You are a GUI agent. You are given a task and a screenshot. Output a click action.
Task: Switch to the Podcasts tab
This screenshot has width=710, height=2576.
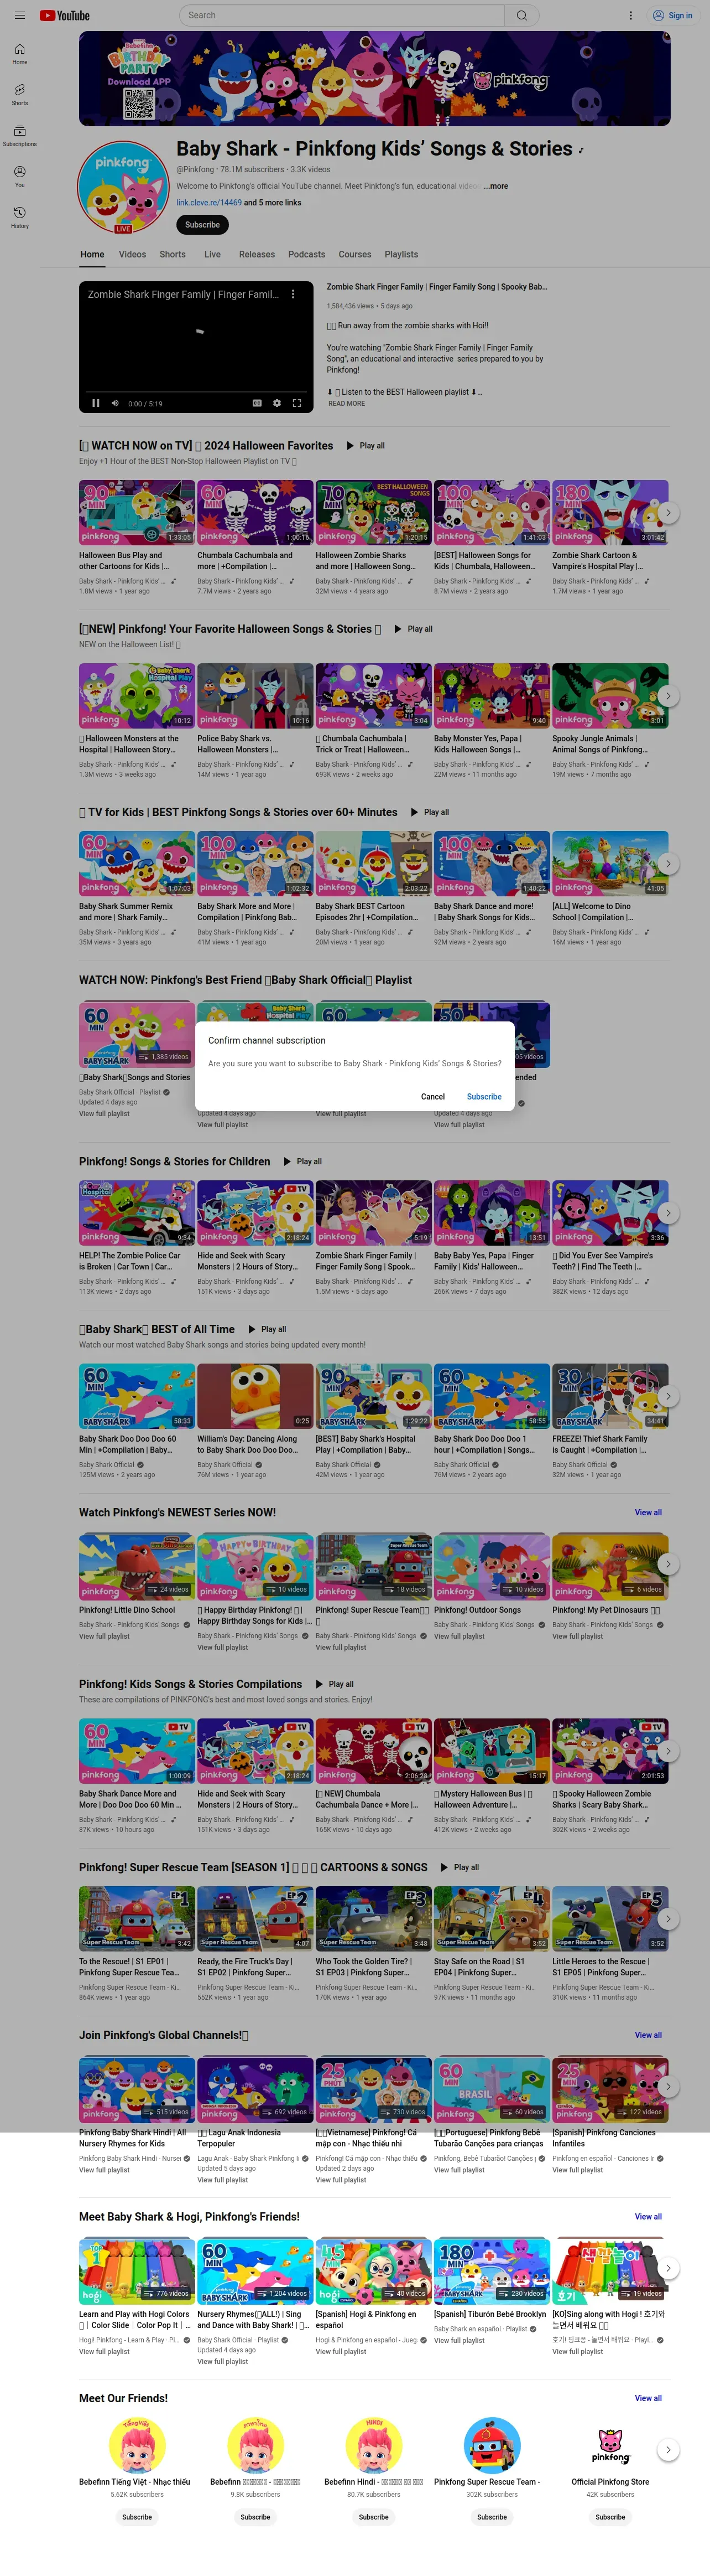pos(306,254)
